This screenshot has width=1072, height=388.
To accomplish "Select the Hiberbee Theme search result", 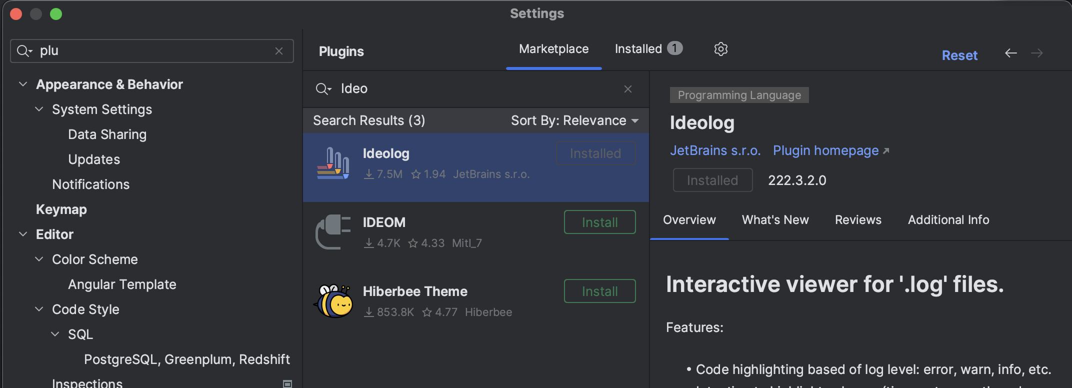I will point(476,305).
